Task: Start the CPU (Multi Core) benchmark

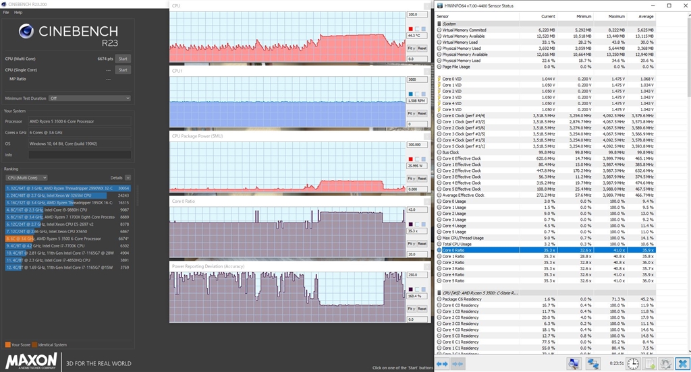Action: pyautogui.click(x=123, y=59)
